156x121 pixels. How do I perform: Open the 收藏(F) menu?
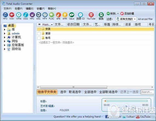[x=41, y=9]
